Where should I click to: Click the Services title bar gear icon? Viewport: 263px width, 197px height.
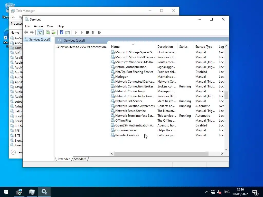click(x=27, y=19)
